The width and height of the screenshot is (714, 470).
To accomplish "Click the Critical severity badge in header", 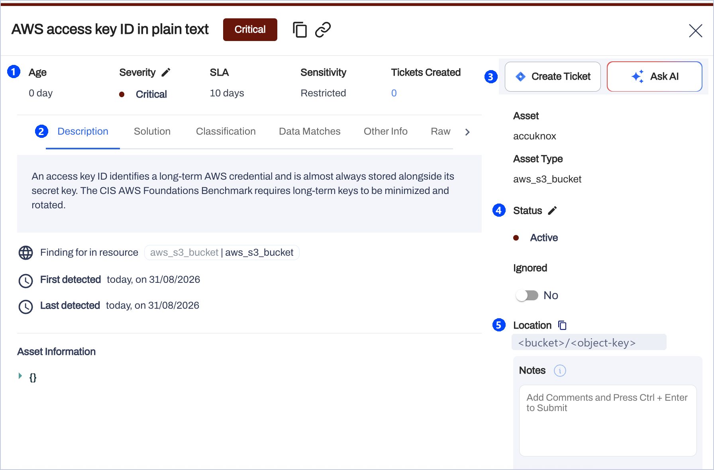I will pos(250,29).
